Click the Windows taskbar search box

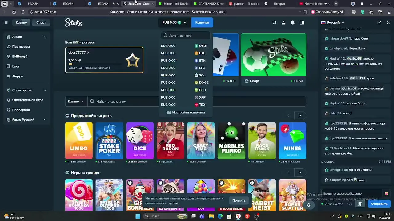coord(166,216)
